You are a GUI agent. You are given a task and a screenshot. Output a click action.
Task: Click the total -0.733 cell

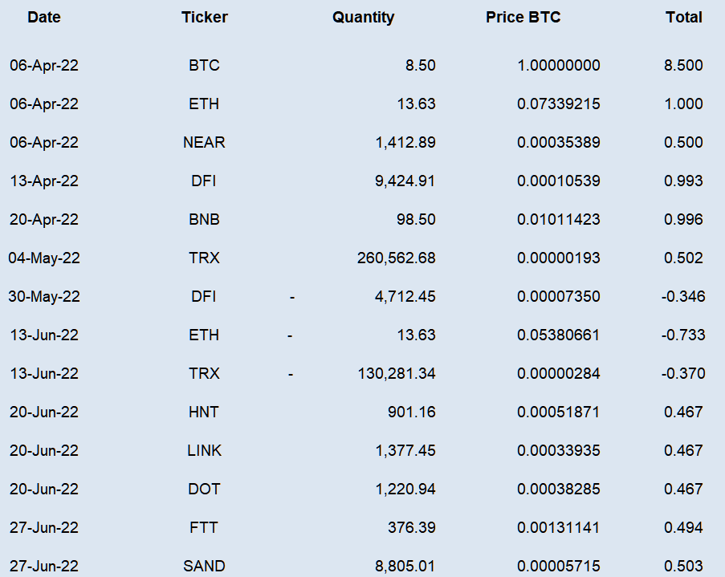683,335
